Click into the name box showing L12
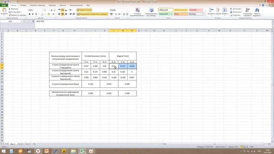Screen dimensions: 274x154 (10, 21)
